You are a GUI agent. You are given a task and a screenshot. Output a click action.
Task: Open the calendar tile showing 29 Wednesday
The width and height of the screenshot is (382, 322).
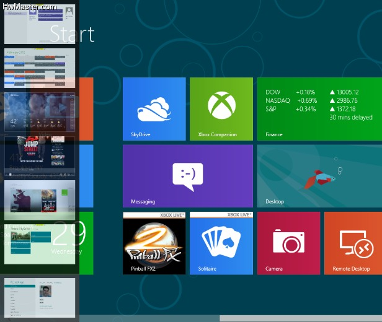point(86,243)
